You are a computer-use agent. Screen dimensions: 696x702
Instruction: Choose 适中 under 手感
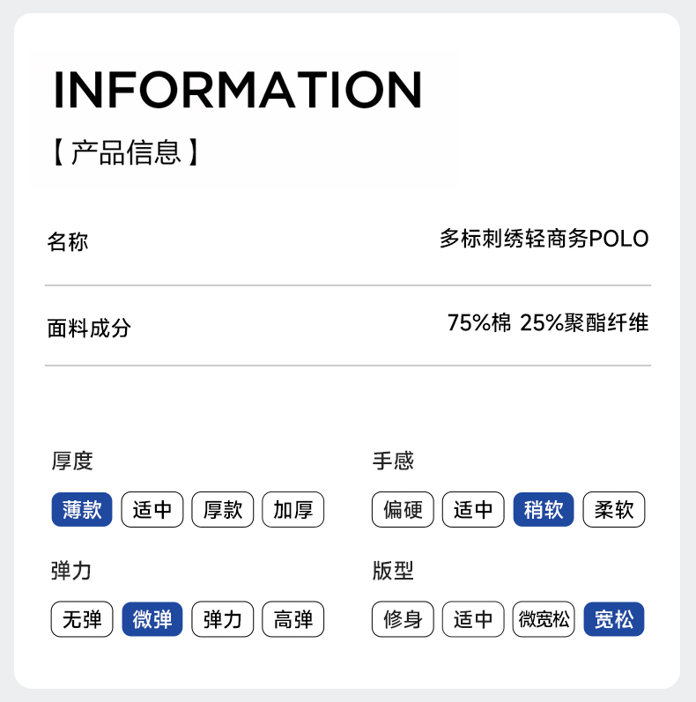click(473, 510)
